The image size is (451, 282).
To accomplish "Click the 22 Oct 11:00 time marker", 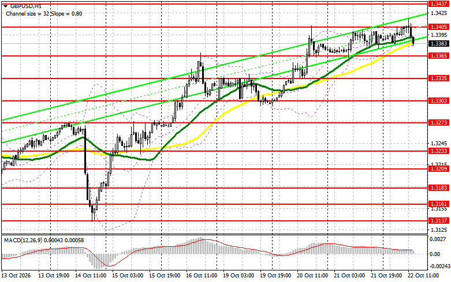I will [x=423, y=276].
